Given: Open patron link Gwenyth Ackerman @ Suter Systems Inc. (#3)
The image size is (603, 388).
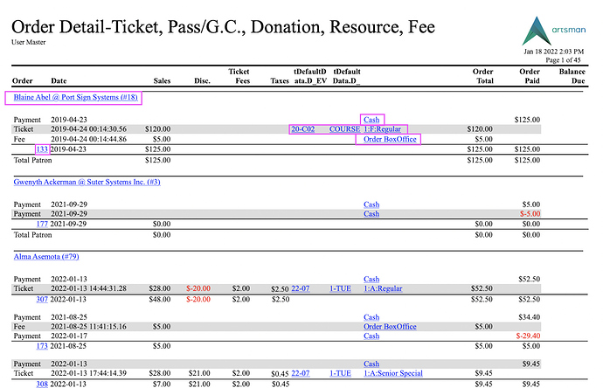Looking at the screenshot, I should (x=87, y=182).
